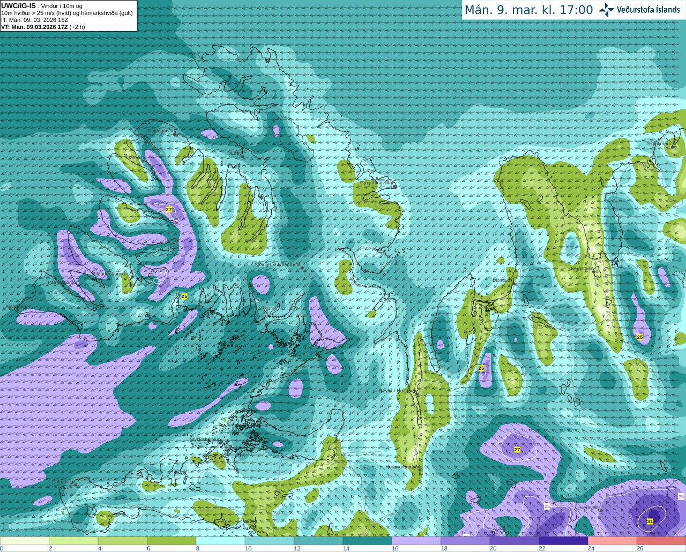Pick the 16–18 m/s light lavender legend swatch
686x552 pixels.
(416, 541)
